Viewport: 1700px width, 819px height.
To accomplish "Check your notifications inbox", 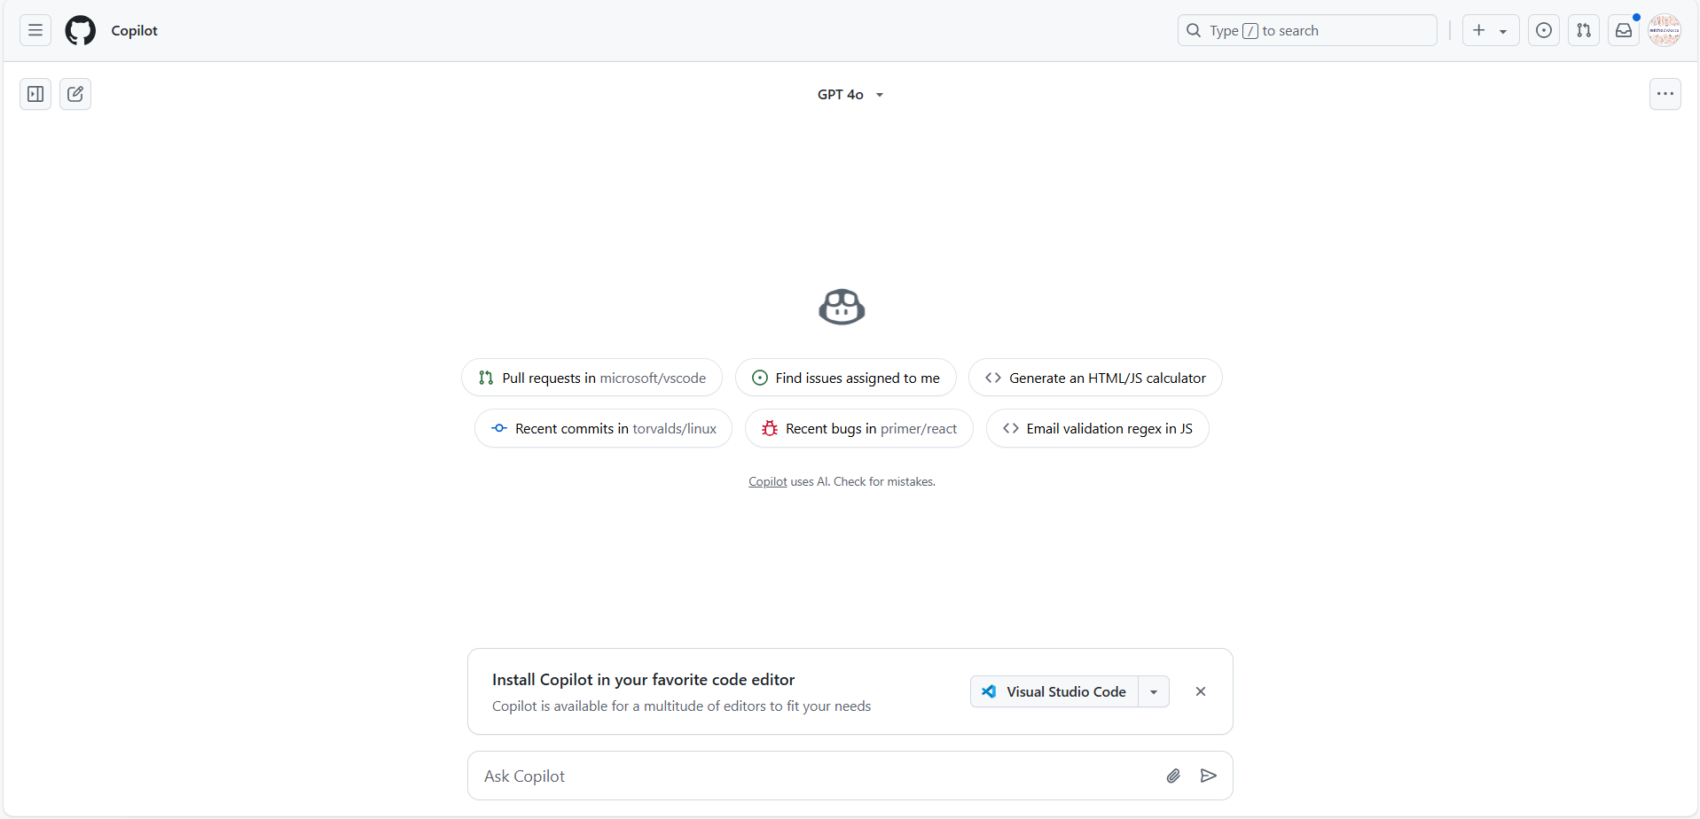I will [x=1623, y=29].
